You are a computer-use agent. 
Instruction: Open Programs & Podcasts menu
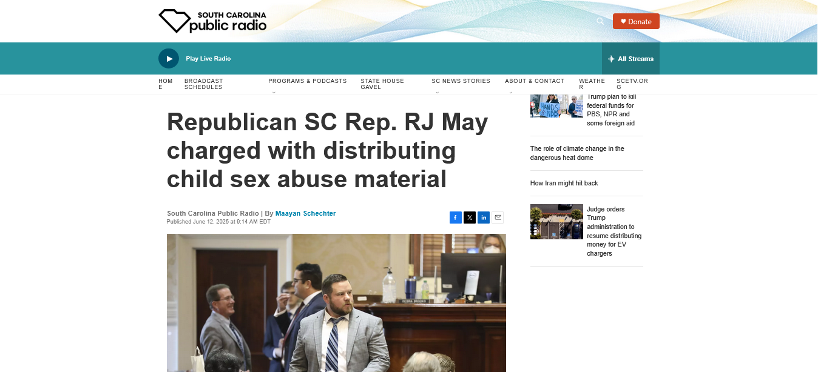click(x=308, y=81)
